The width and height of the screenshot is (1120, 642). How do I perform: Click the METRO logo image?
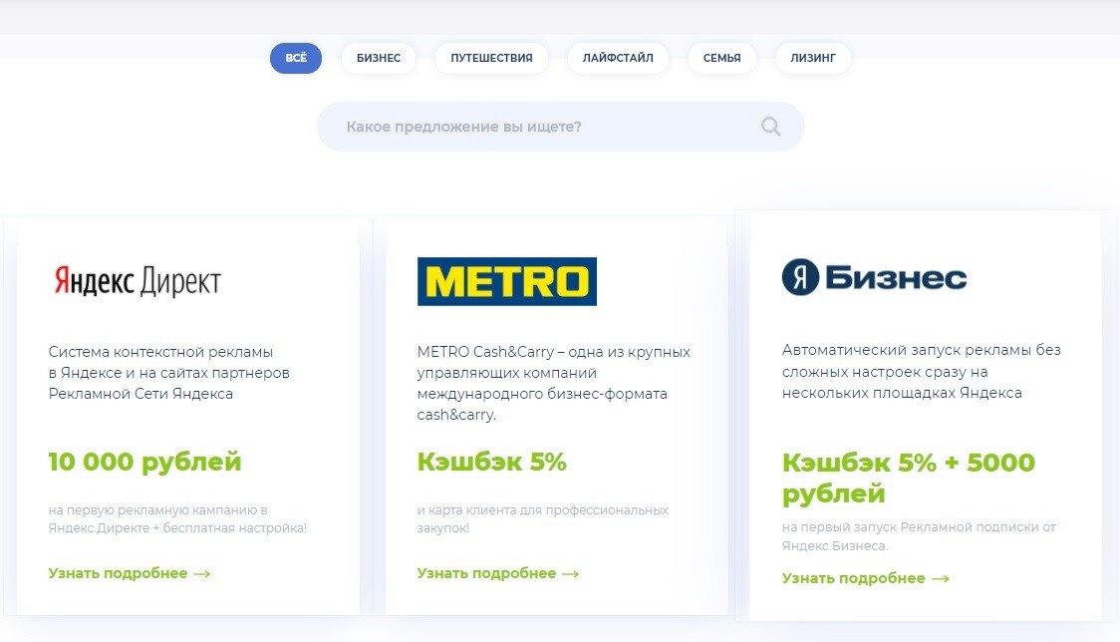(x=507, y=282)
